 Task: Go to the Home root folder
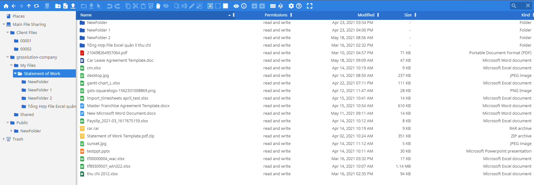6,6
